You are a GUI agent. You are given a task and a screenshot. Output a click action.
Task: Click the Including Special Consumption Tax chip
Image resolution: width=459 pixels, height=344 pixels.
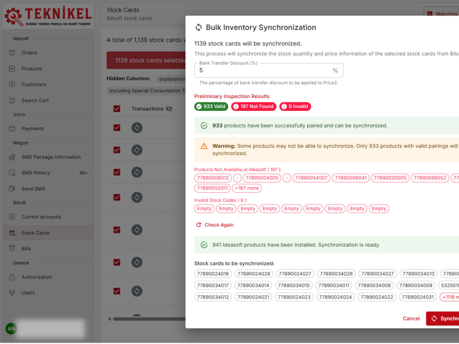146,91
